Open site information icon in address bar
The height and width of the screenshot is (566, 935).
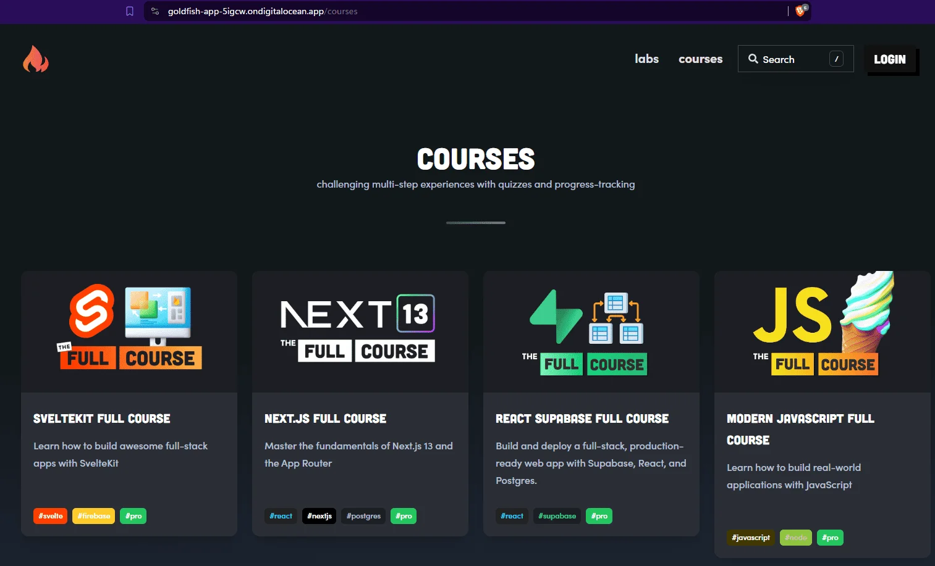155,11
